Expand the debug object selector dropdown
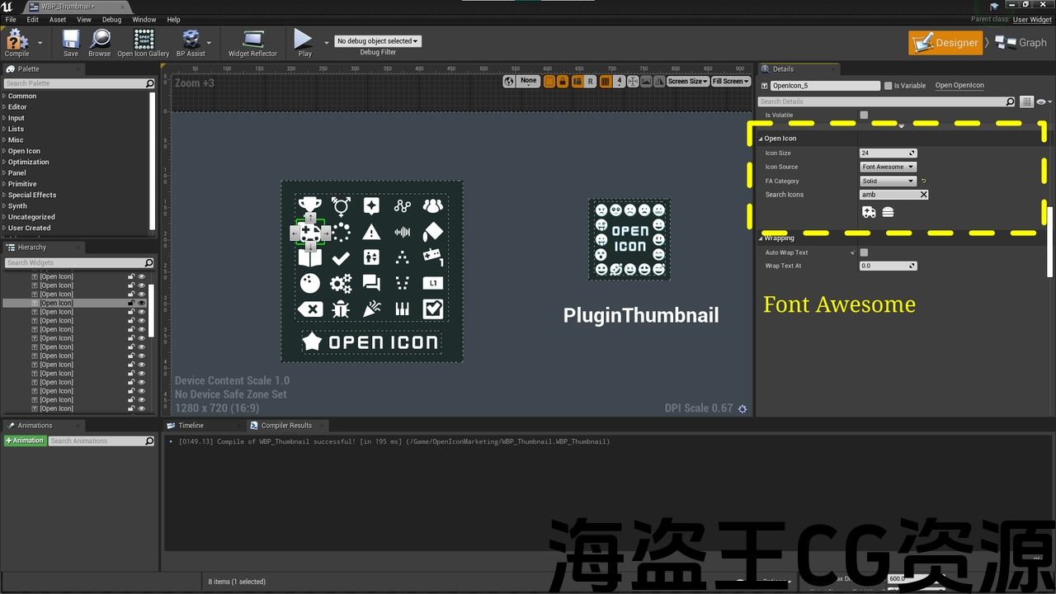 click(378, 41)
